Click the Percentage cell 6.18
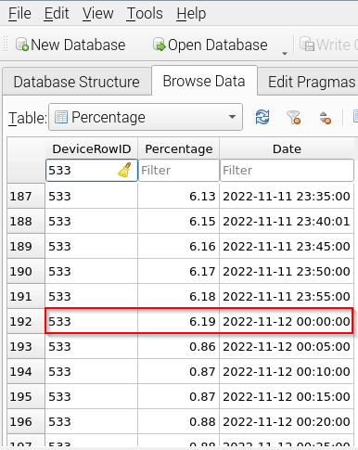The width and height of the screenshot is (358, 450). pyautogui.click(x=179, y=296)
